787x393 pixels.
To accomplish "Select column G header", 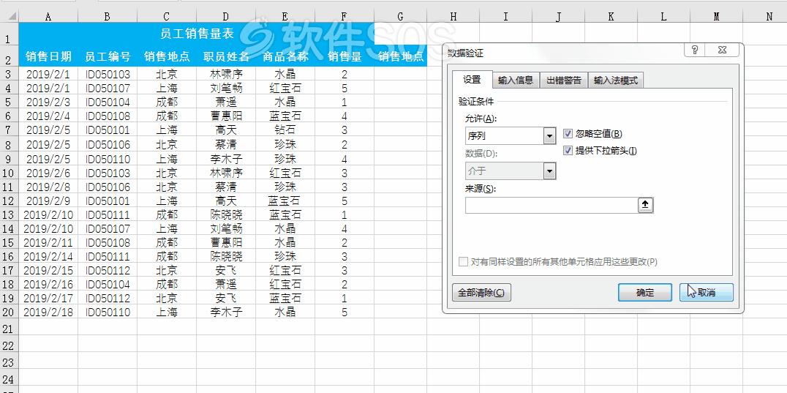I will pos(400,17).
